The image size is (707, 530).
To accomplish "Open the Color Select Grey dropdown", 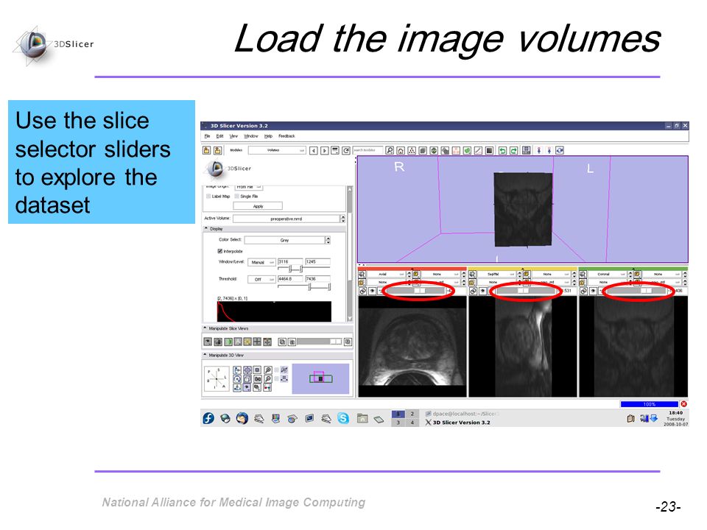I will click(287, 240).
